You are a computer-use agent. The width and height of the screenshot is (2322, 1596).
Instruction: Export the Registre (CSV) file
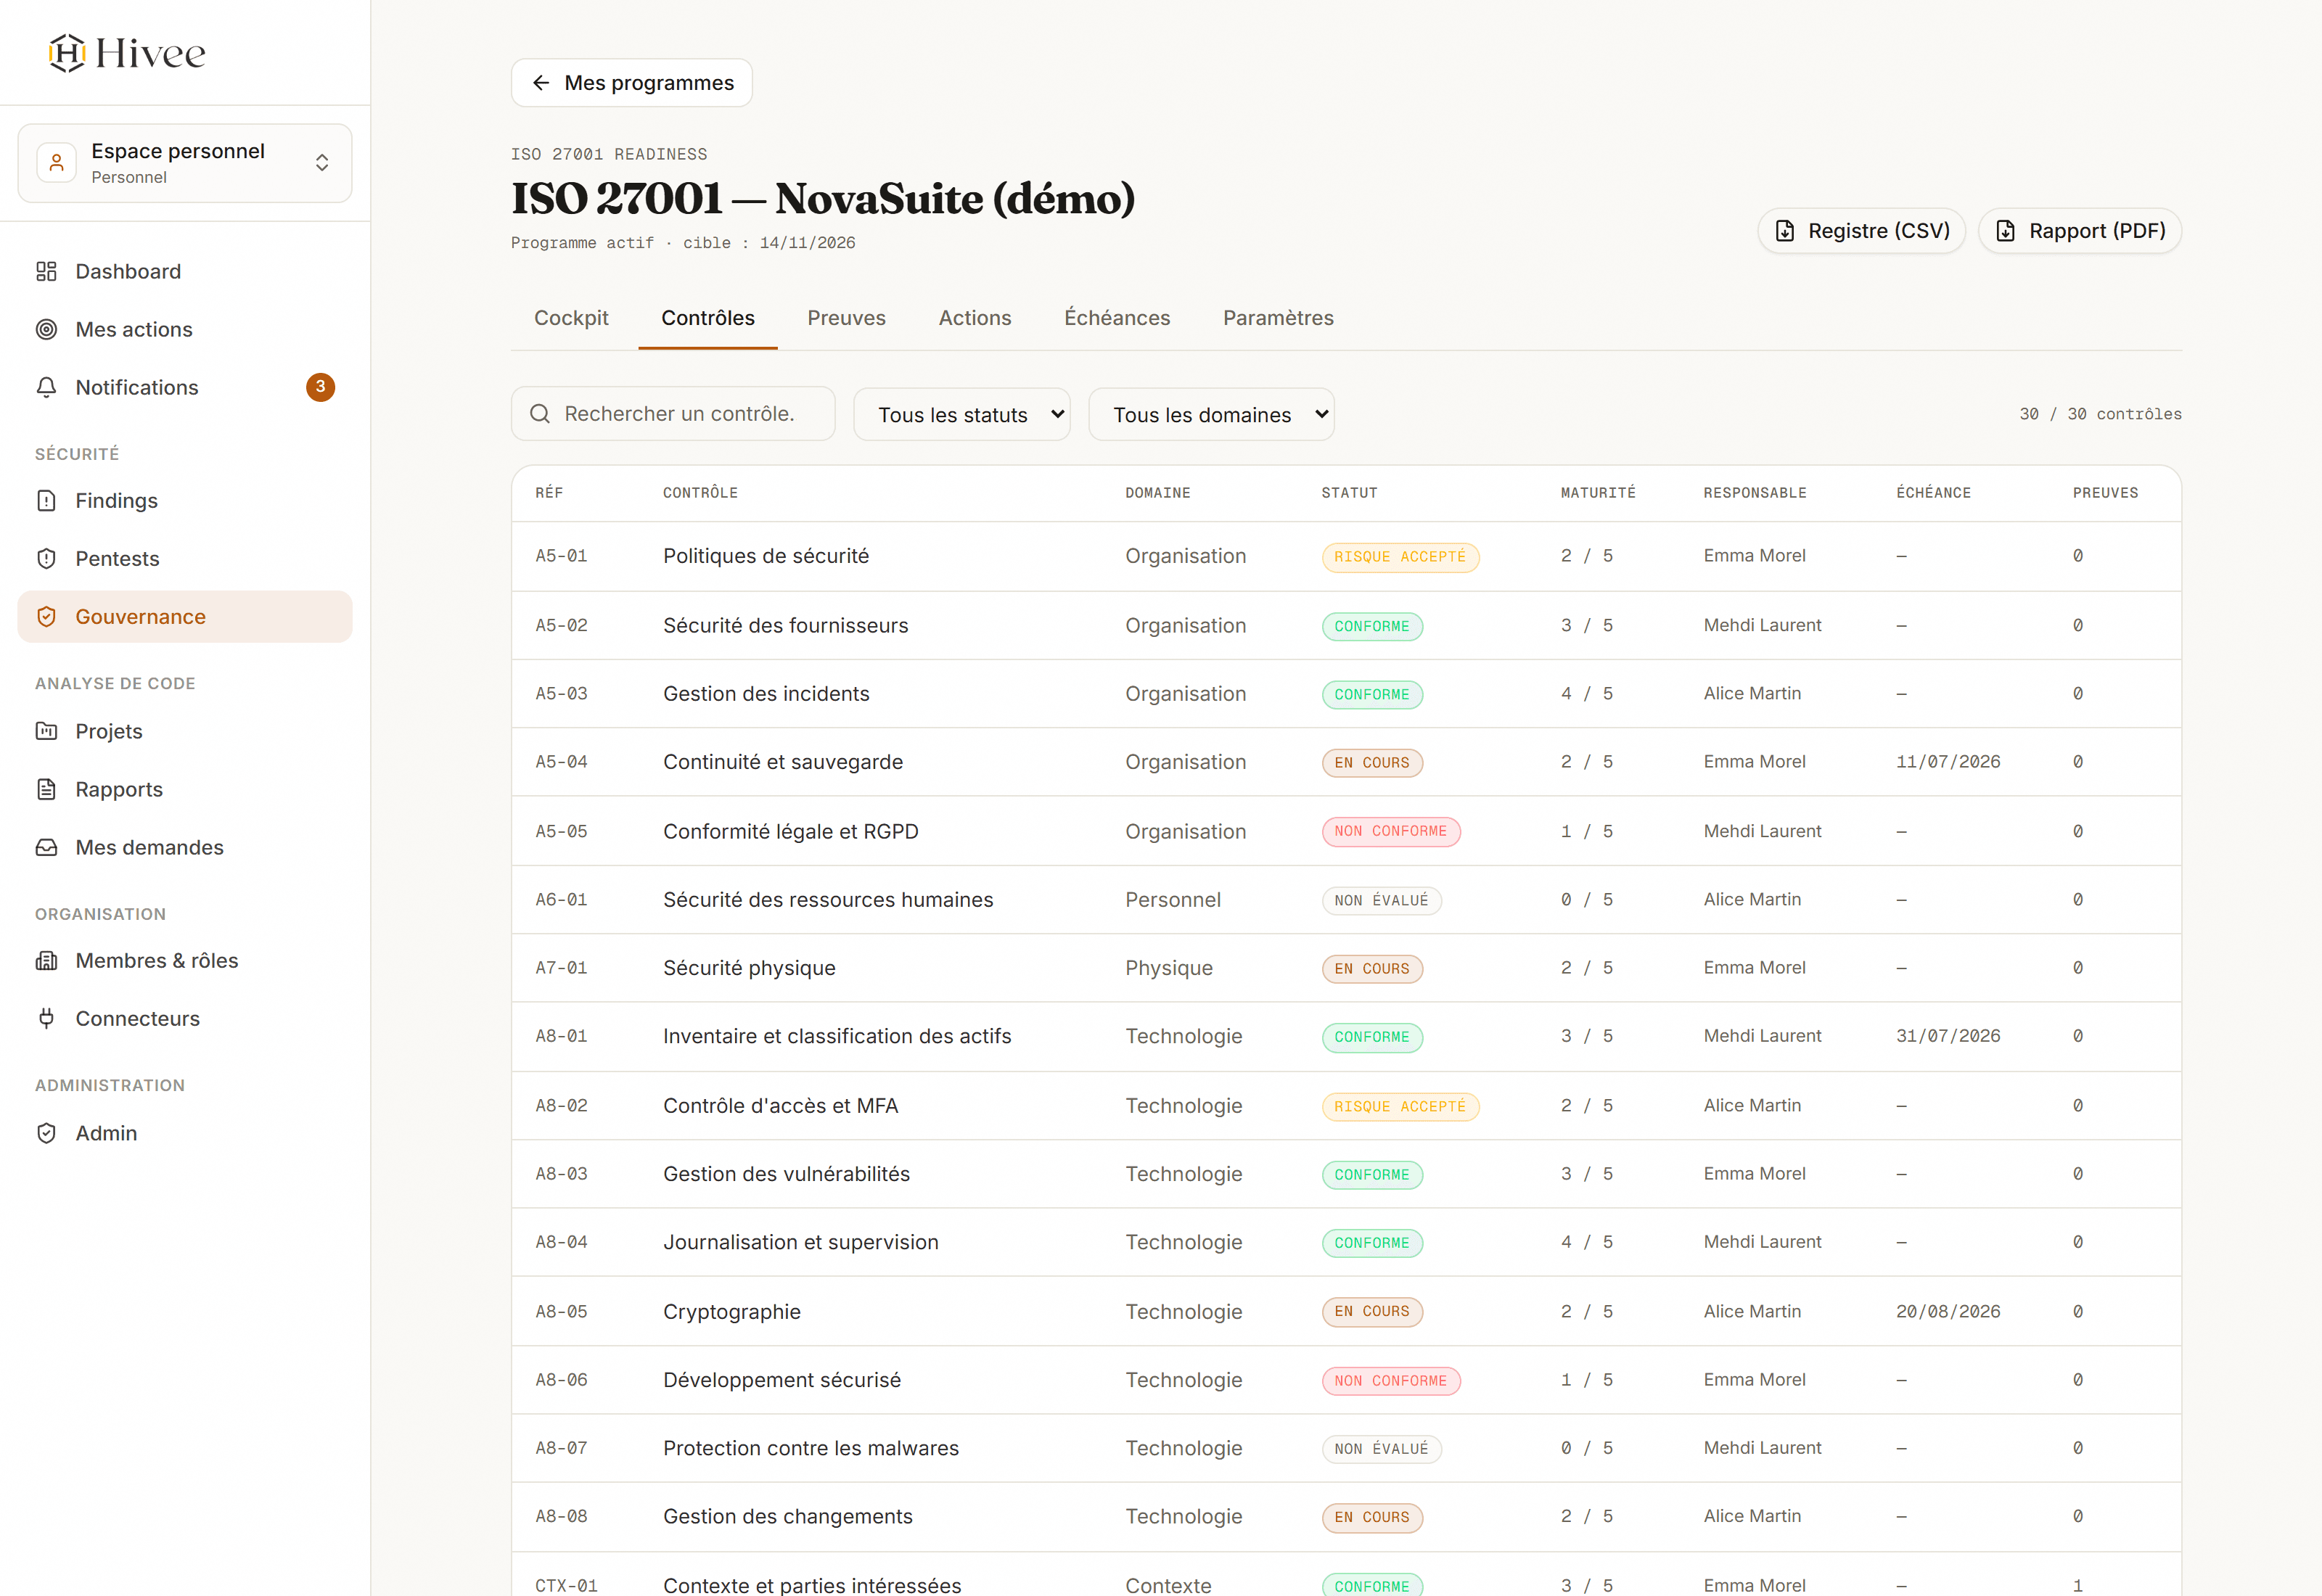click(x=1862, y=231)
